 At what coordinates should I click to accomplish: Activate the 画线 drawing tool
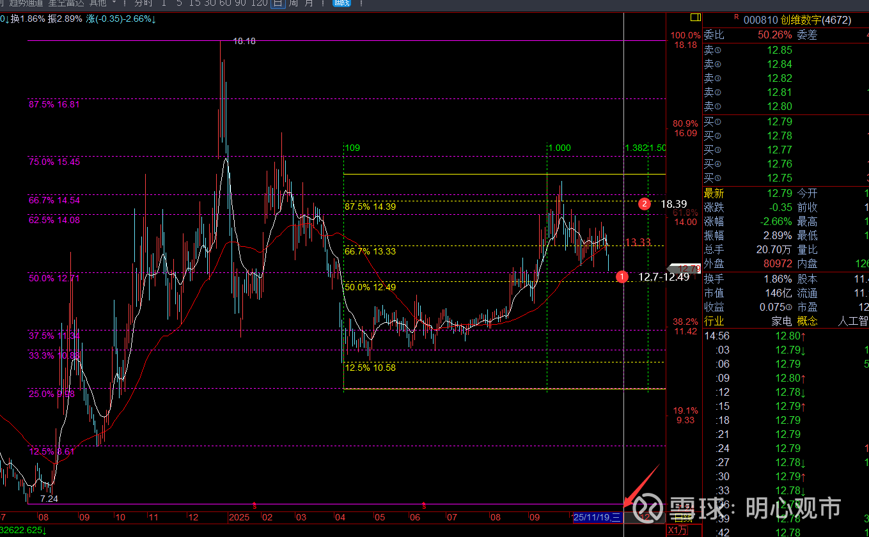(342, 3)
